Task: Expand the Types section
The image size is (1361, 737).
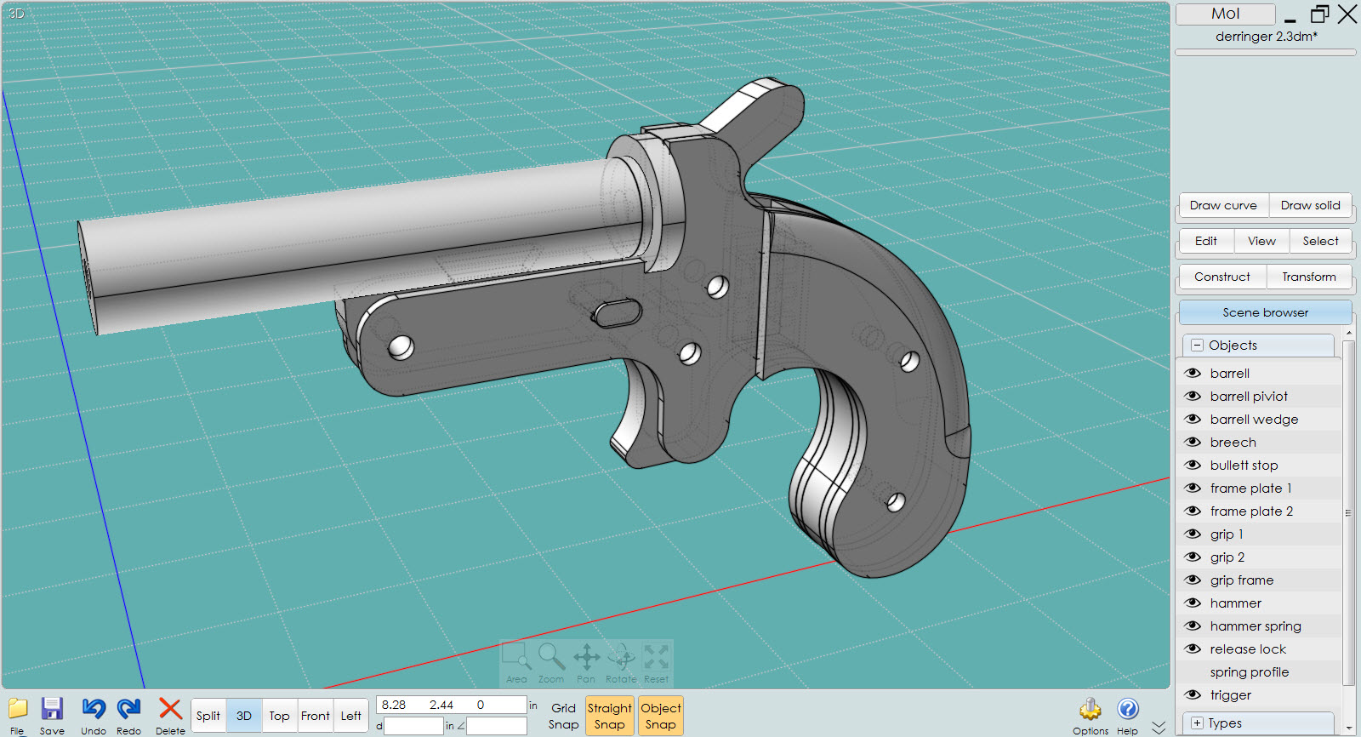Action: tap(1198, 723)
